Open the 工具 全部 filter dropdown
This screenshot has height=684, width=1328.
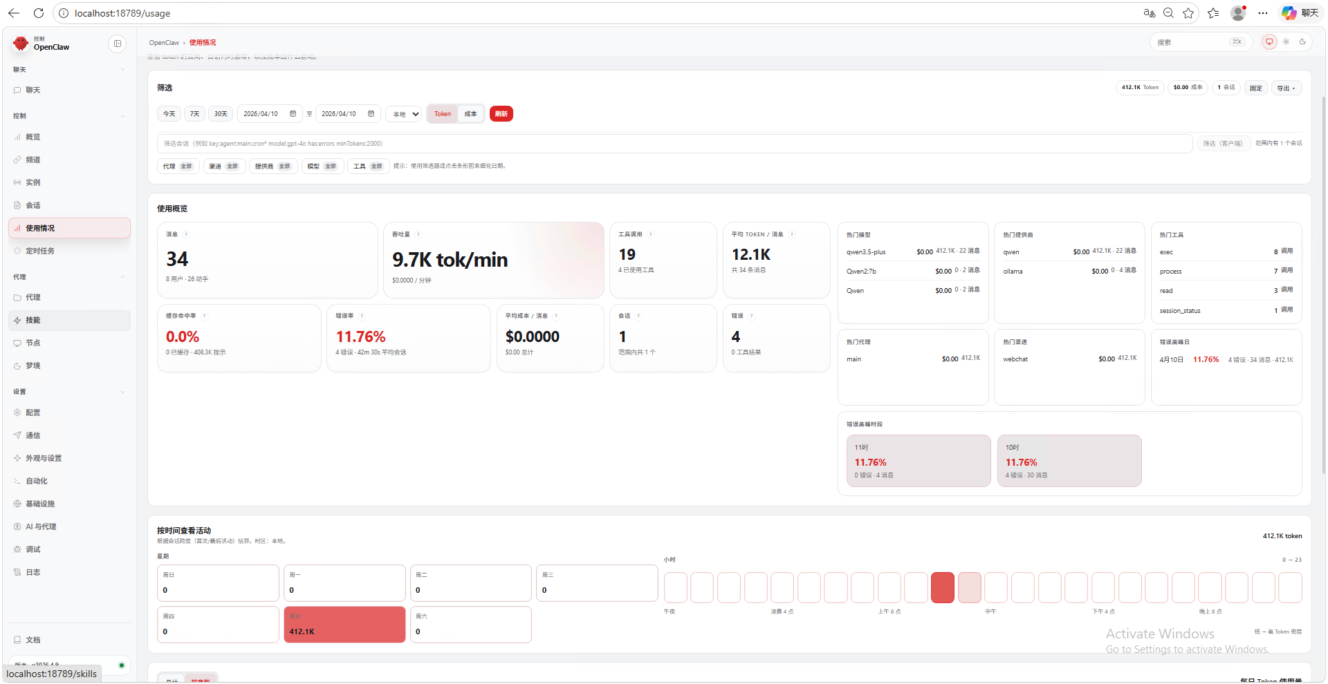pos(369,167)
